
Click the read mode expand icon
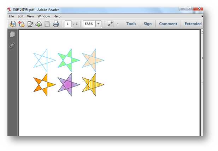(x=110, y=24)
